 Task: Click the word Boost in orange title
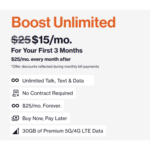click(31, 22)
